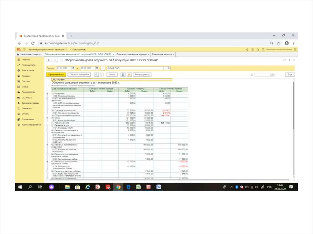Viewport: 313px width, 234px height.
Task: Click the browser zoom magnifier icon
Action: 272,43
